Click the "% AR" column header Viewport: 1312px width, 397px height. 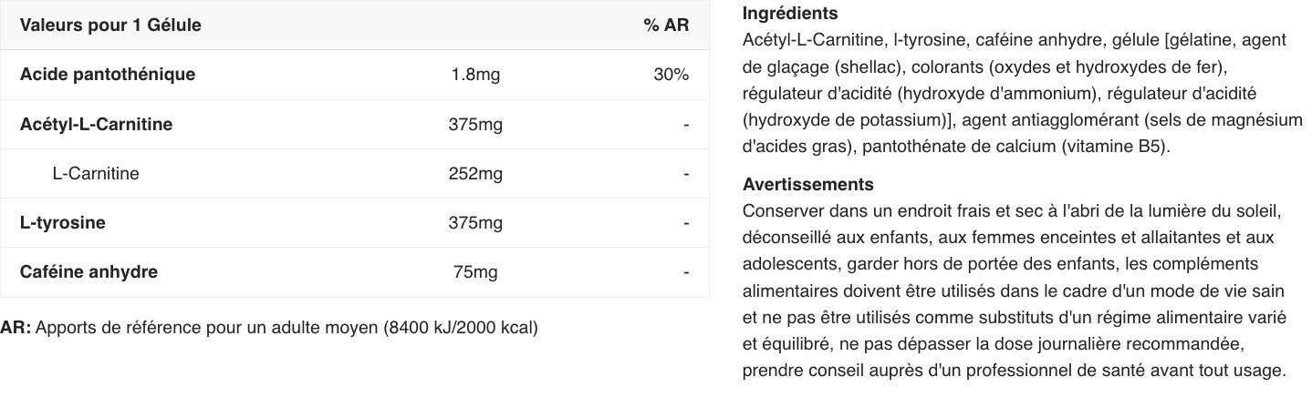tap(665, 25)
